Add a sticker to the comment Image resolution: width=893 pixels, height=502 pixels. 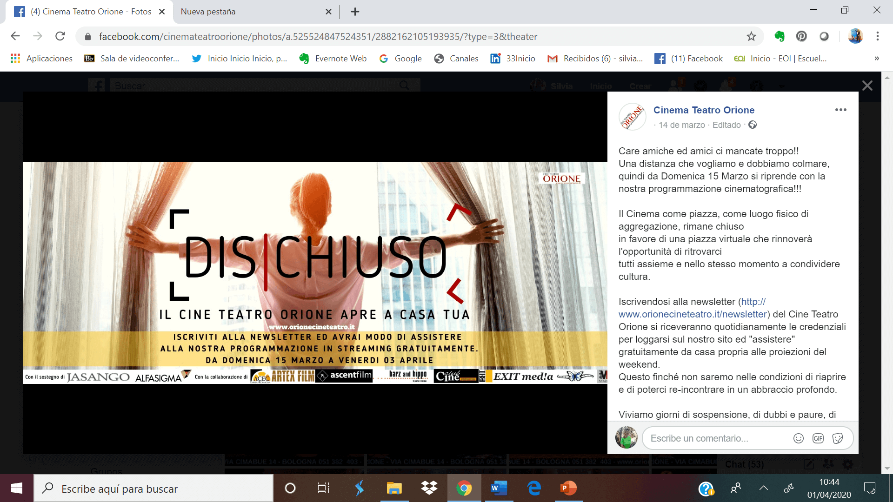[838, 438]
